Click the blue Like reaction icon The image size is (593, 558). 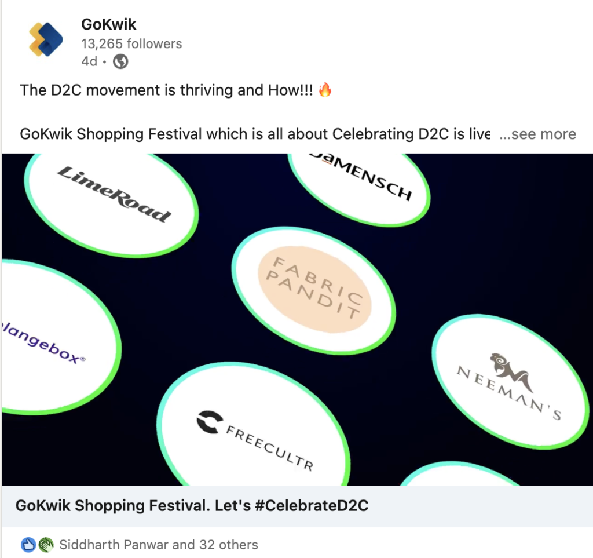point(28,544)
